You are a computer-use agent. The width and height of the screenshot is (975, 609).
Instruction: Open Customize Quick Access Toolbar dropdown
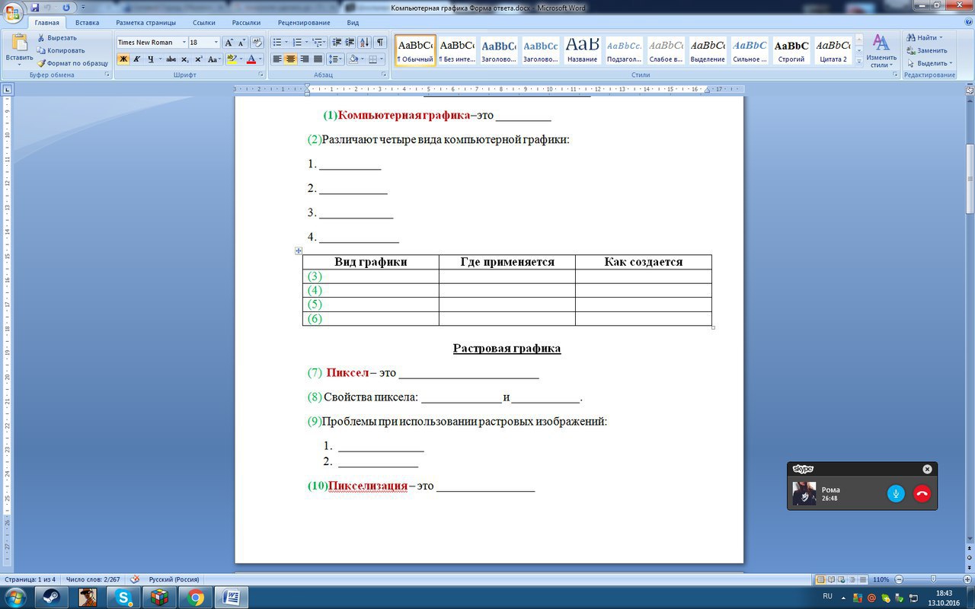coord(82,8)
